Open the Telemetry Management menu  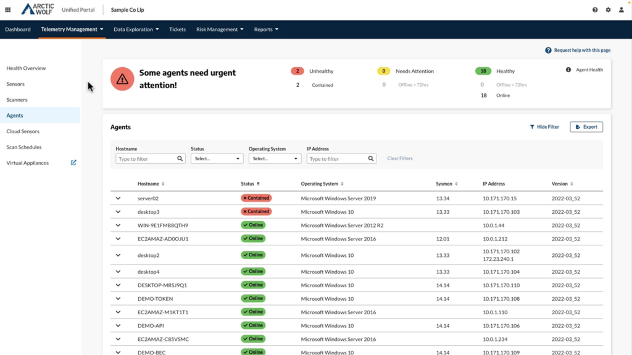click(72, 29)
